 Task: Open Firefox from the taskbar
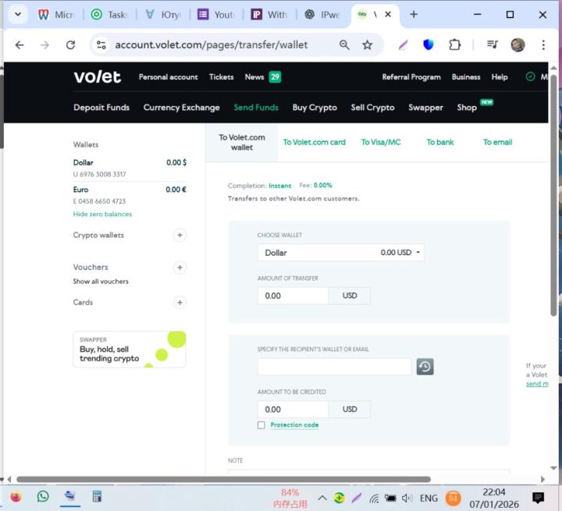pyautogui.click(x=16, y=497)
